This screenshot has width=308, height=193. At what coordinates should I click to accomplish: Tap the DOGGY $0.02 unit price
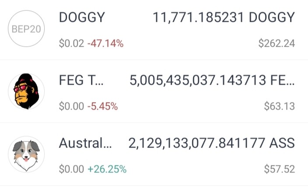click(x=71, y=43)
